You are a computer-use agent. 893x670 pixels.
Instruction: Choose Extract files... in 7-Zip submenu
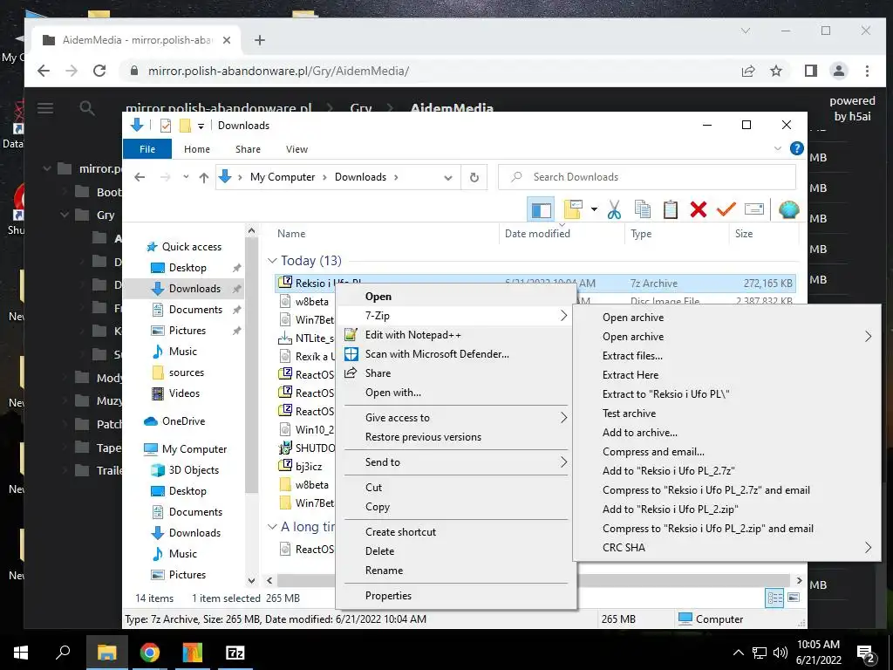(x=726, y=356)
